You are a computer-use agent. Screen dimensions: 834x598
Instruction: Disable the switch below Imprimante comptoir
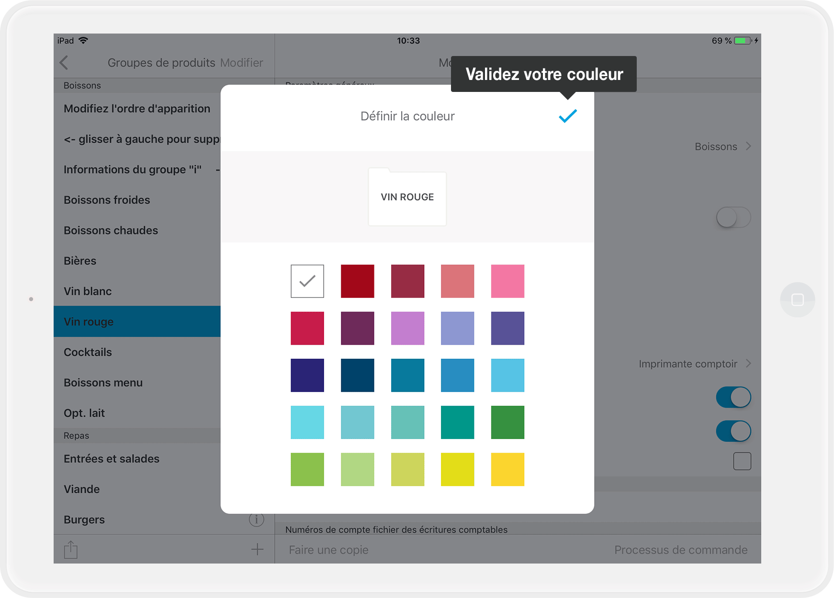[x=733, y=397]
